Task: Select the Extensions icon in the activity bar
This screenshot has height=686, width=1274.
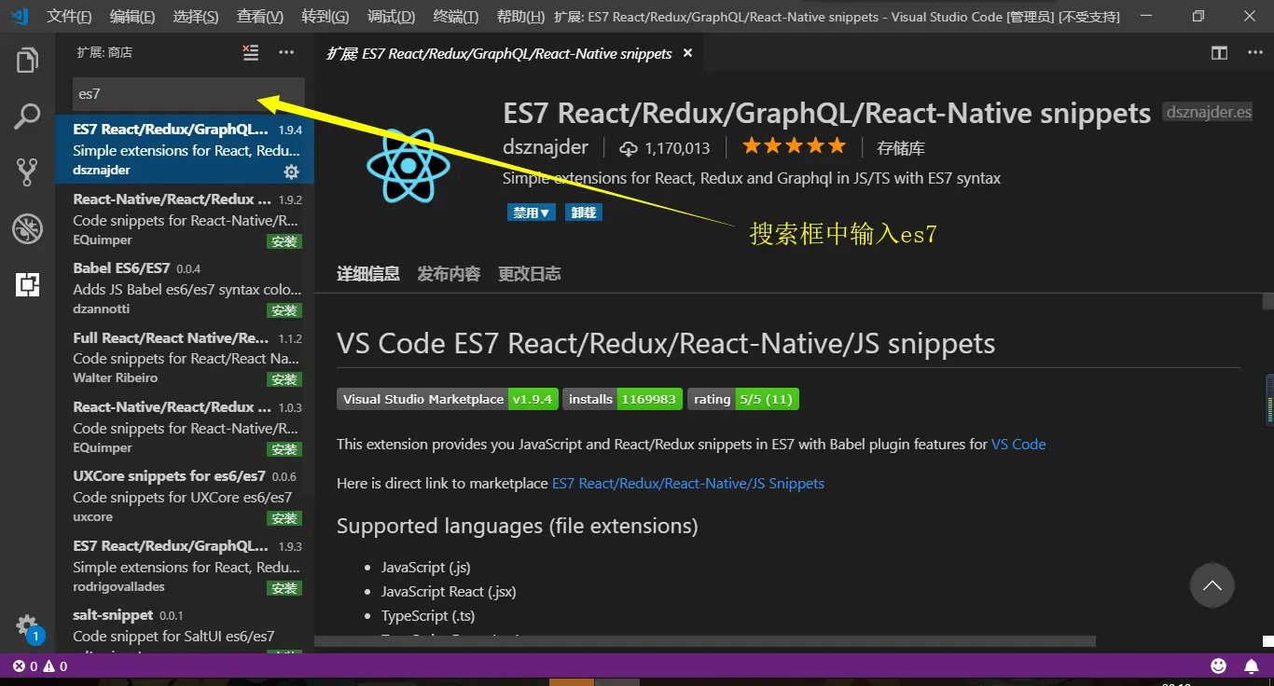Action: point(26,284)
